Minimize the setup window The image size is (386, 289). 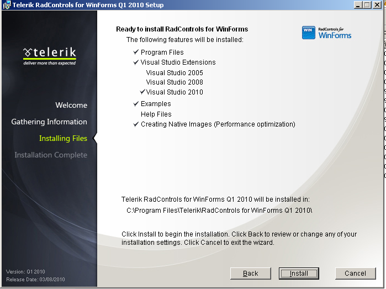[x=358, y=5]
